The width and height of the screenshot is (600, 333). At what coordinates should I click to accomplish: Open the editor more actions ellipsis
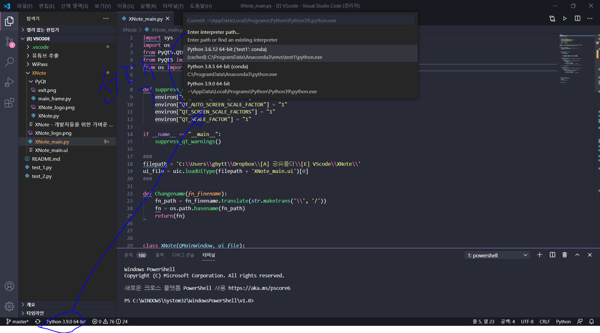590,18
